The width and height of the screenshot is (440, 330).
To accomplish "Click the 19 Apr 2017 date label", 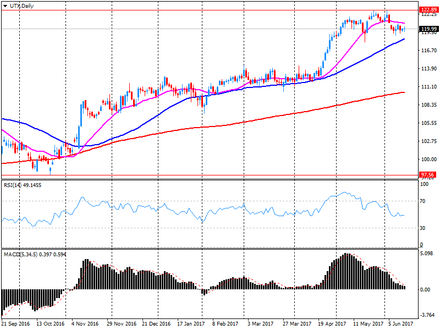I will point(332,324).
